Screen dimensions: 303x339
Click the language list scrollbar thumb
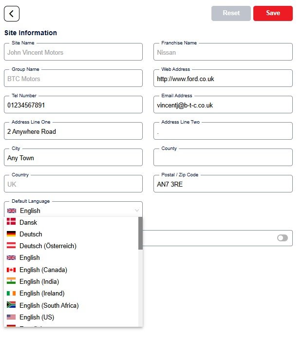(x=140, y=233)
